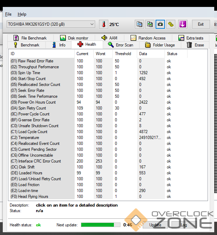Click the 2422 Power On Hours data value

[x=143, y=102]
